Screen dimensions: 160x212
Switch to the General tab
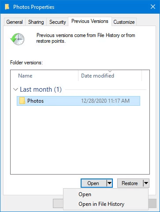pos(15,22)
